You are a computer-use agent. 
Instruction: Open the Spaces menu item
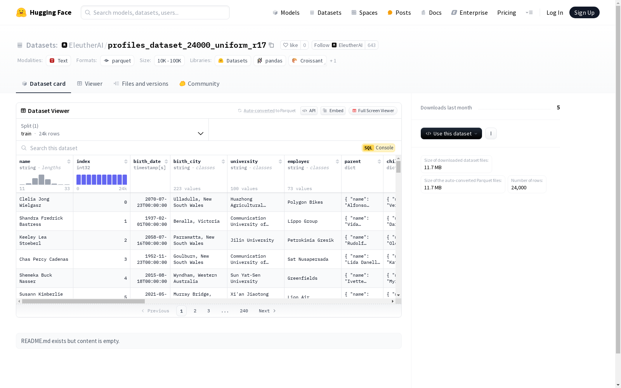coord(364,12)
